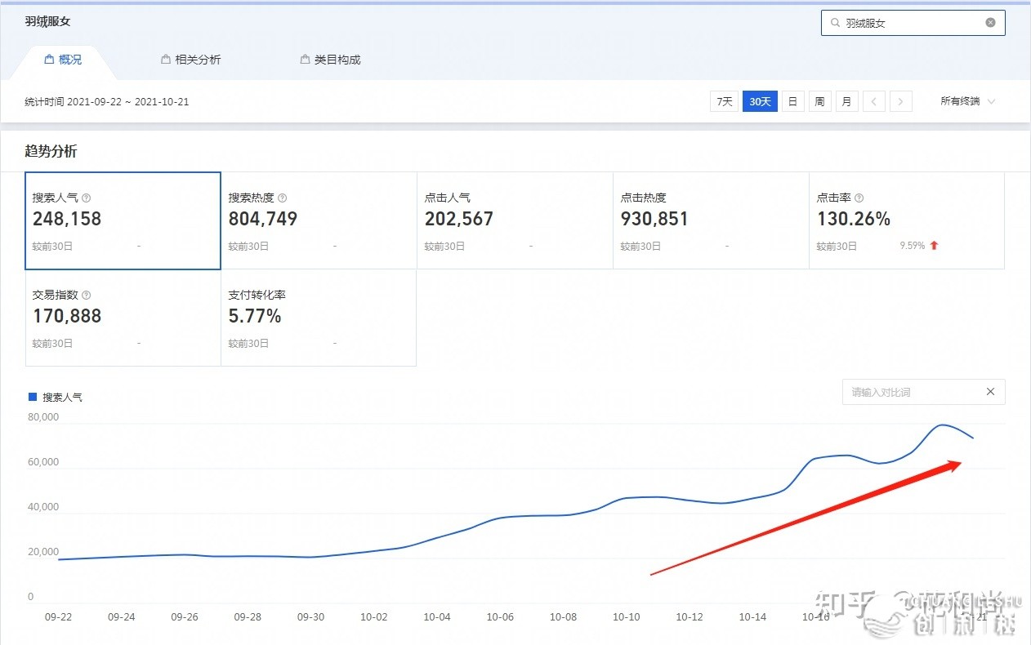Image resolution: width=1031 pixels, height=645 pixels.
Task: Switch to the 类目构成 tab
Action: point(331,60)
